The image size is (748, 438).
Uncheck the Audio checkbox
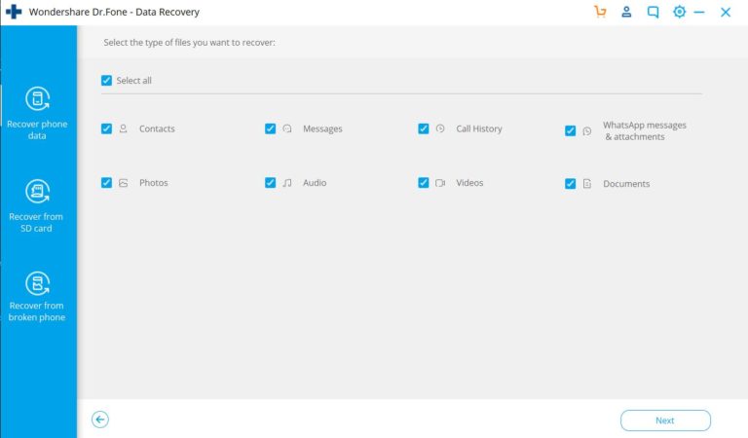(270, 183)
